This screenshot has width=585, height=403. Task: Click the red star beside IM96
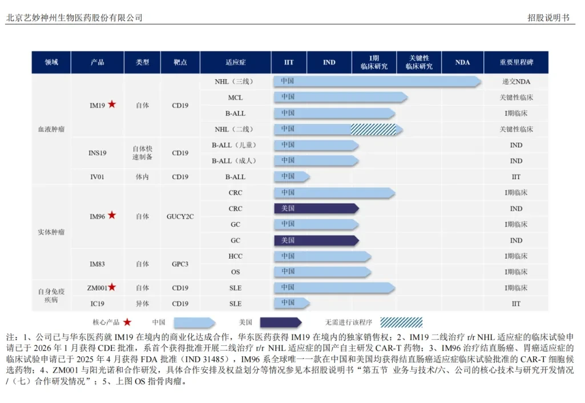(x=112, y=215)
